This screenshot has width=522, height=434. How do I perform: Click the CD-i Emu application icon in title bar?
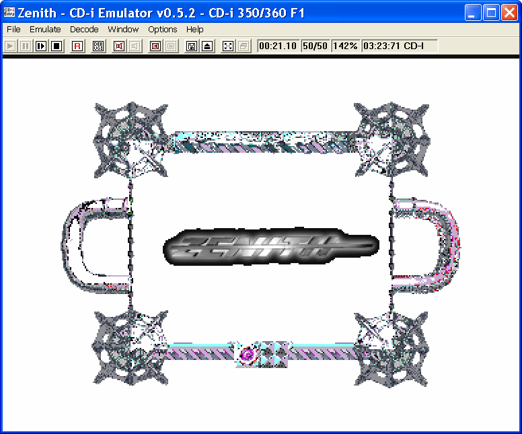(x=9, y=12)
